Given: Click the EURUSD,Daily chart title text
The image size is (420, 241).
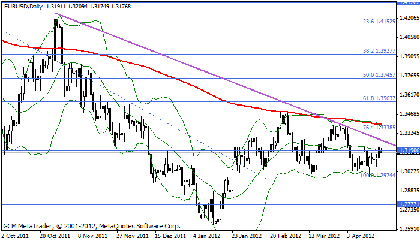Looking at the screenshot, I should 23,7.
